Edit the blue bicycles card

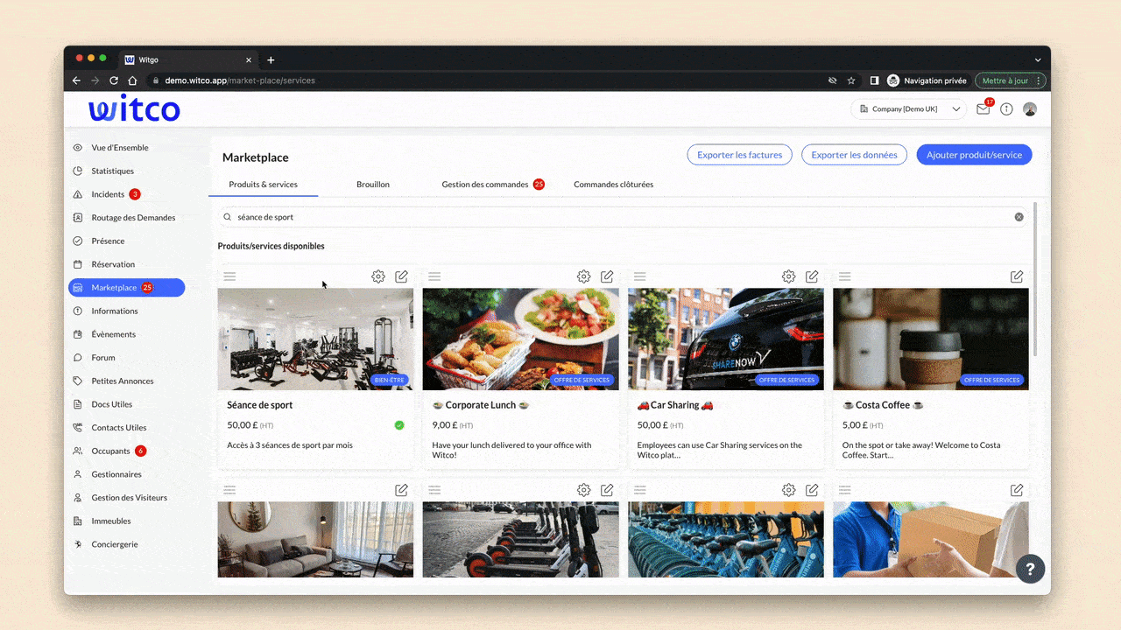point(812,490)
